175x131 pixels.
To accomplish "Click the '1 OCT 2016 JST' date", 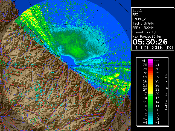I will (x=154, y=48).
